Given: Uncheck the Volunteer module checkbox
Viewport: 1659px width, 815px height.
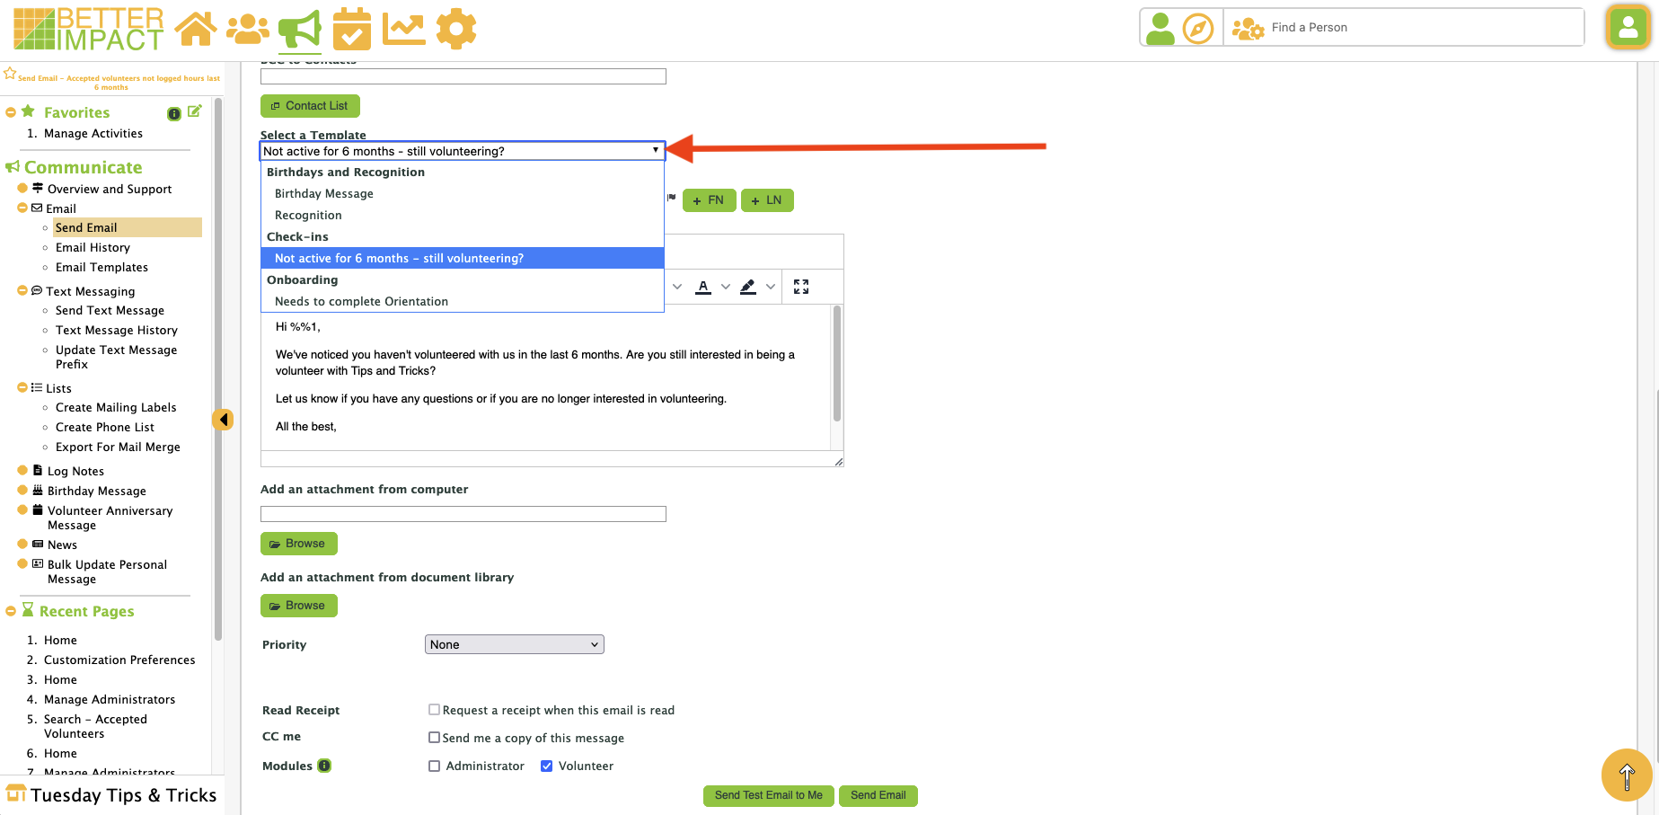Looking at the screenshot, I should click(546, 766).
